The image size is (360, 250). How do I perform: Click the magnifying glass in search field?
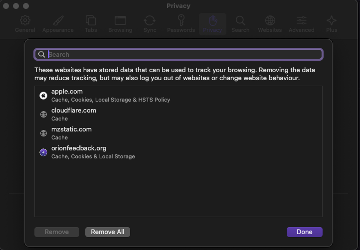41,54
